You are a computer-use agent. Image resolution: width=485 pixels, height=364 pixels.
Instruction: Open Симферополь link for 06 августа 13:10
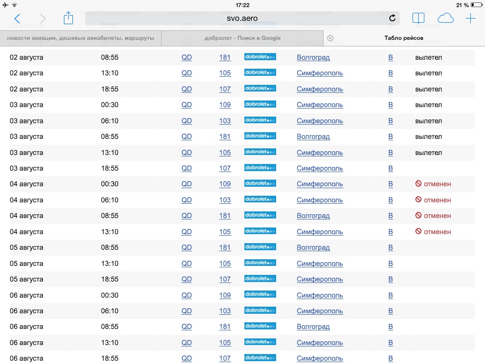point(320,343)
